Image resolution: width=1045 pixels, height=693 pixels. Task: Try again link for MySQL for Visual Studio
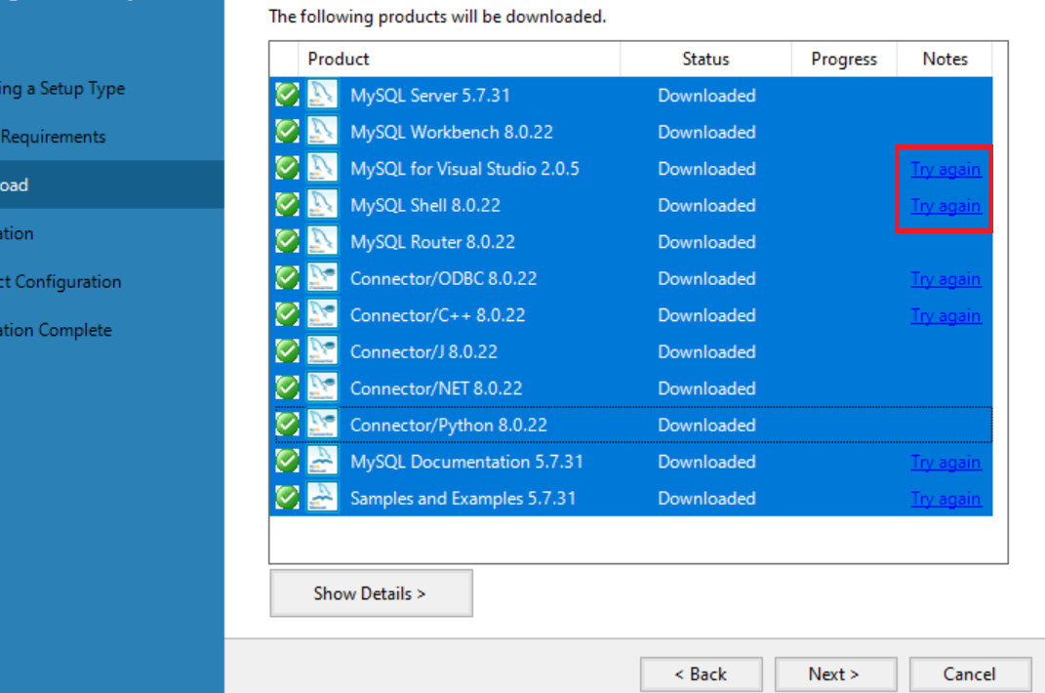pyautogui.click(x=945, y=170)
